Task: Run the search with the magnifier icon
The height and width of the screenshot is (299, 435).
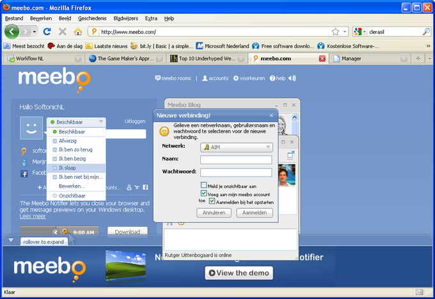Action: coord(426,31)
